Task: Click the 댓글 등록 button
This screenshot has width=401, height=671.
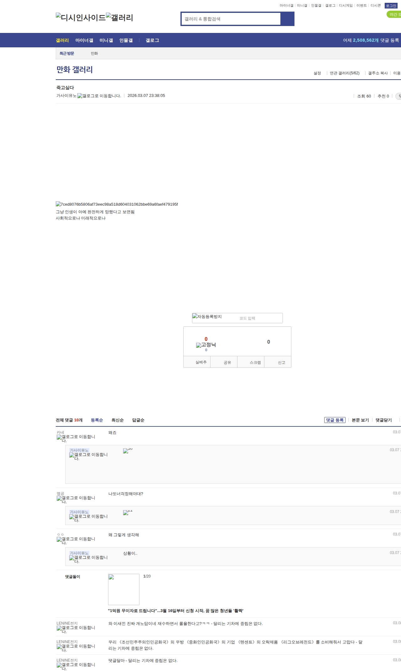Action: pos(335,420)
